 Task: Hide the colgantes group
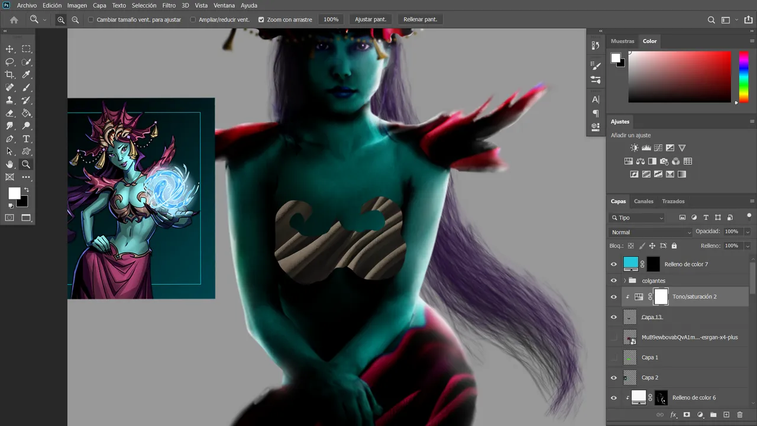tap(613, 280)
